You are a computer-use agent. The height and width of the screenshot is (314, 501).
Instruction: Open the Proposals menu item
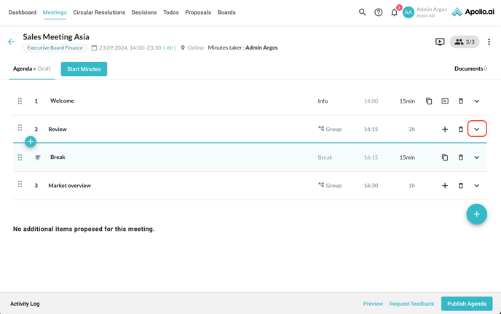click(198, 12)
